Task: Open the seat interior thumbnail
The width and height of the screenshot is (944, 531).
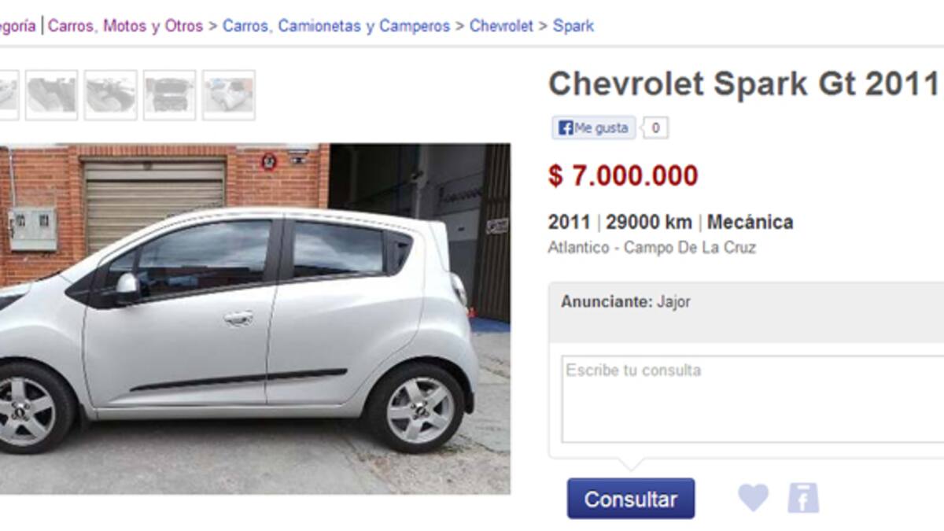Action: pyautogui.click(x=51, y=95)
